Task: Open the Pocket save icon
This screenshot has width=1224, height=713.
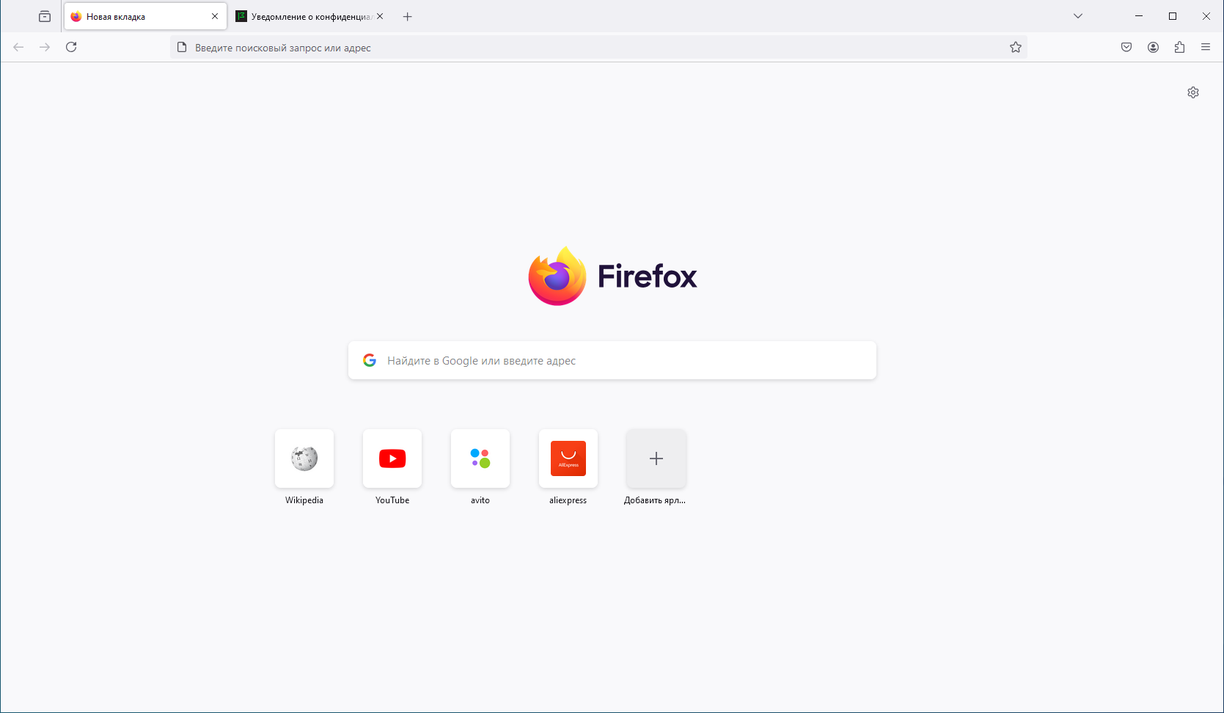Action: click(1126, 47)
